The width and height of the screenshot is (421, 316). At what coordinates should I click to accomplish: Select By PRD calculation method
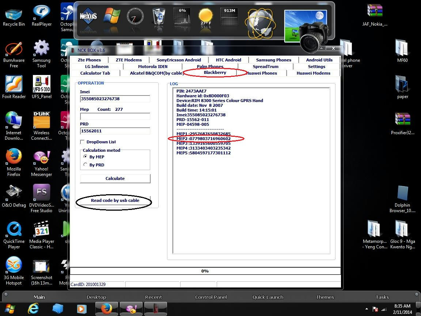tap(85, 165)
